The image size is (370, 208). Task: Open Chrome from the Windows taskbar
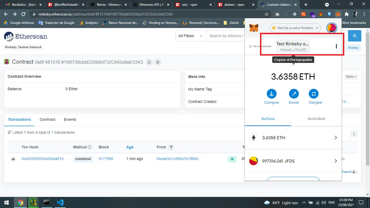point(20,203)
